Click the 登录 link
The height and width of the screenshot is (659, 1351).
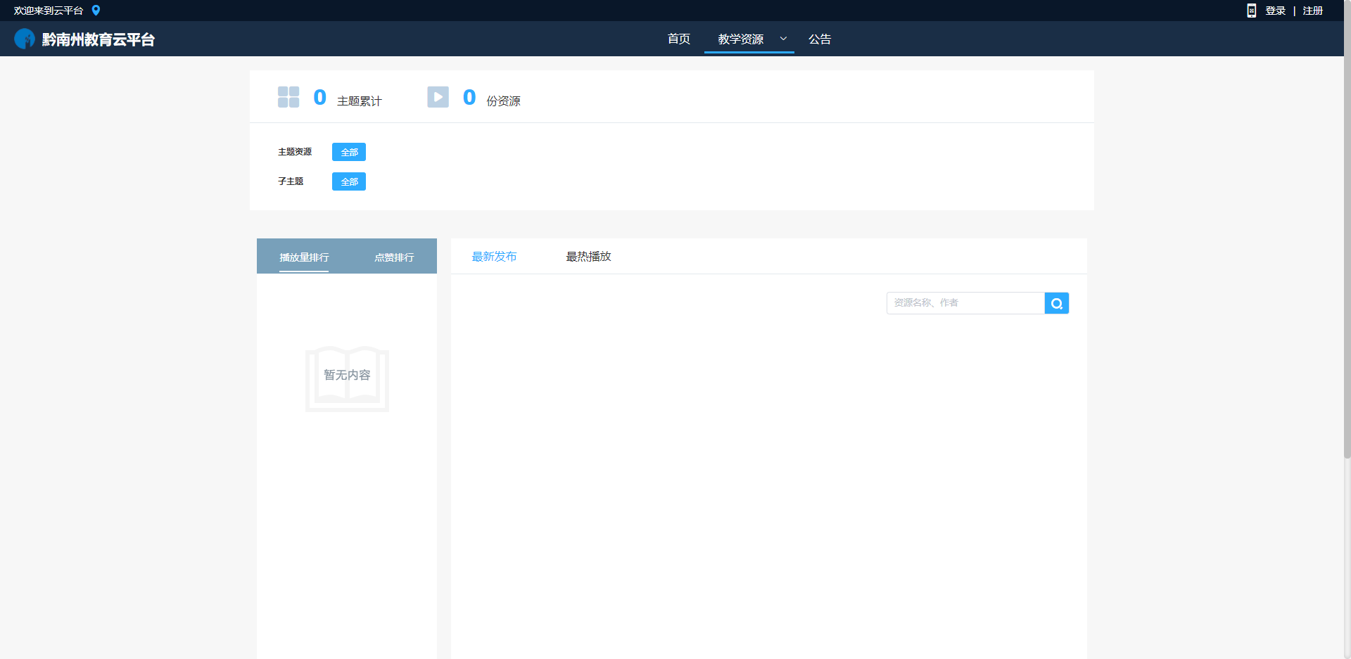pos(1276,11)
